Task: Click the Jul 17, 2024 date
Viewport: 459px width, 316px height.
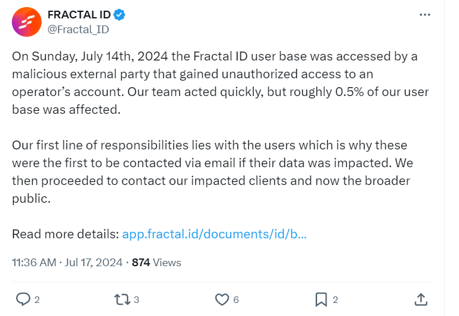Action: (93, 263)
